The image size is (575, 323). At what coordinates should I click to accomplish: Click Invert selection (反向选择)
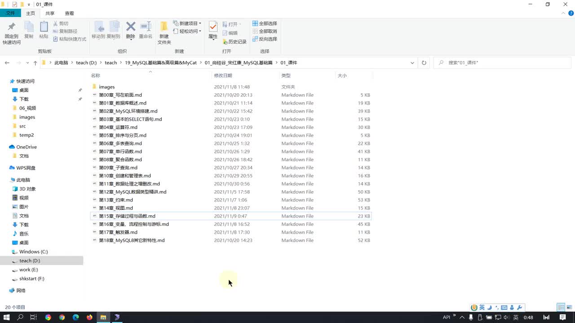265,39
